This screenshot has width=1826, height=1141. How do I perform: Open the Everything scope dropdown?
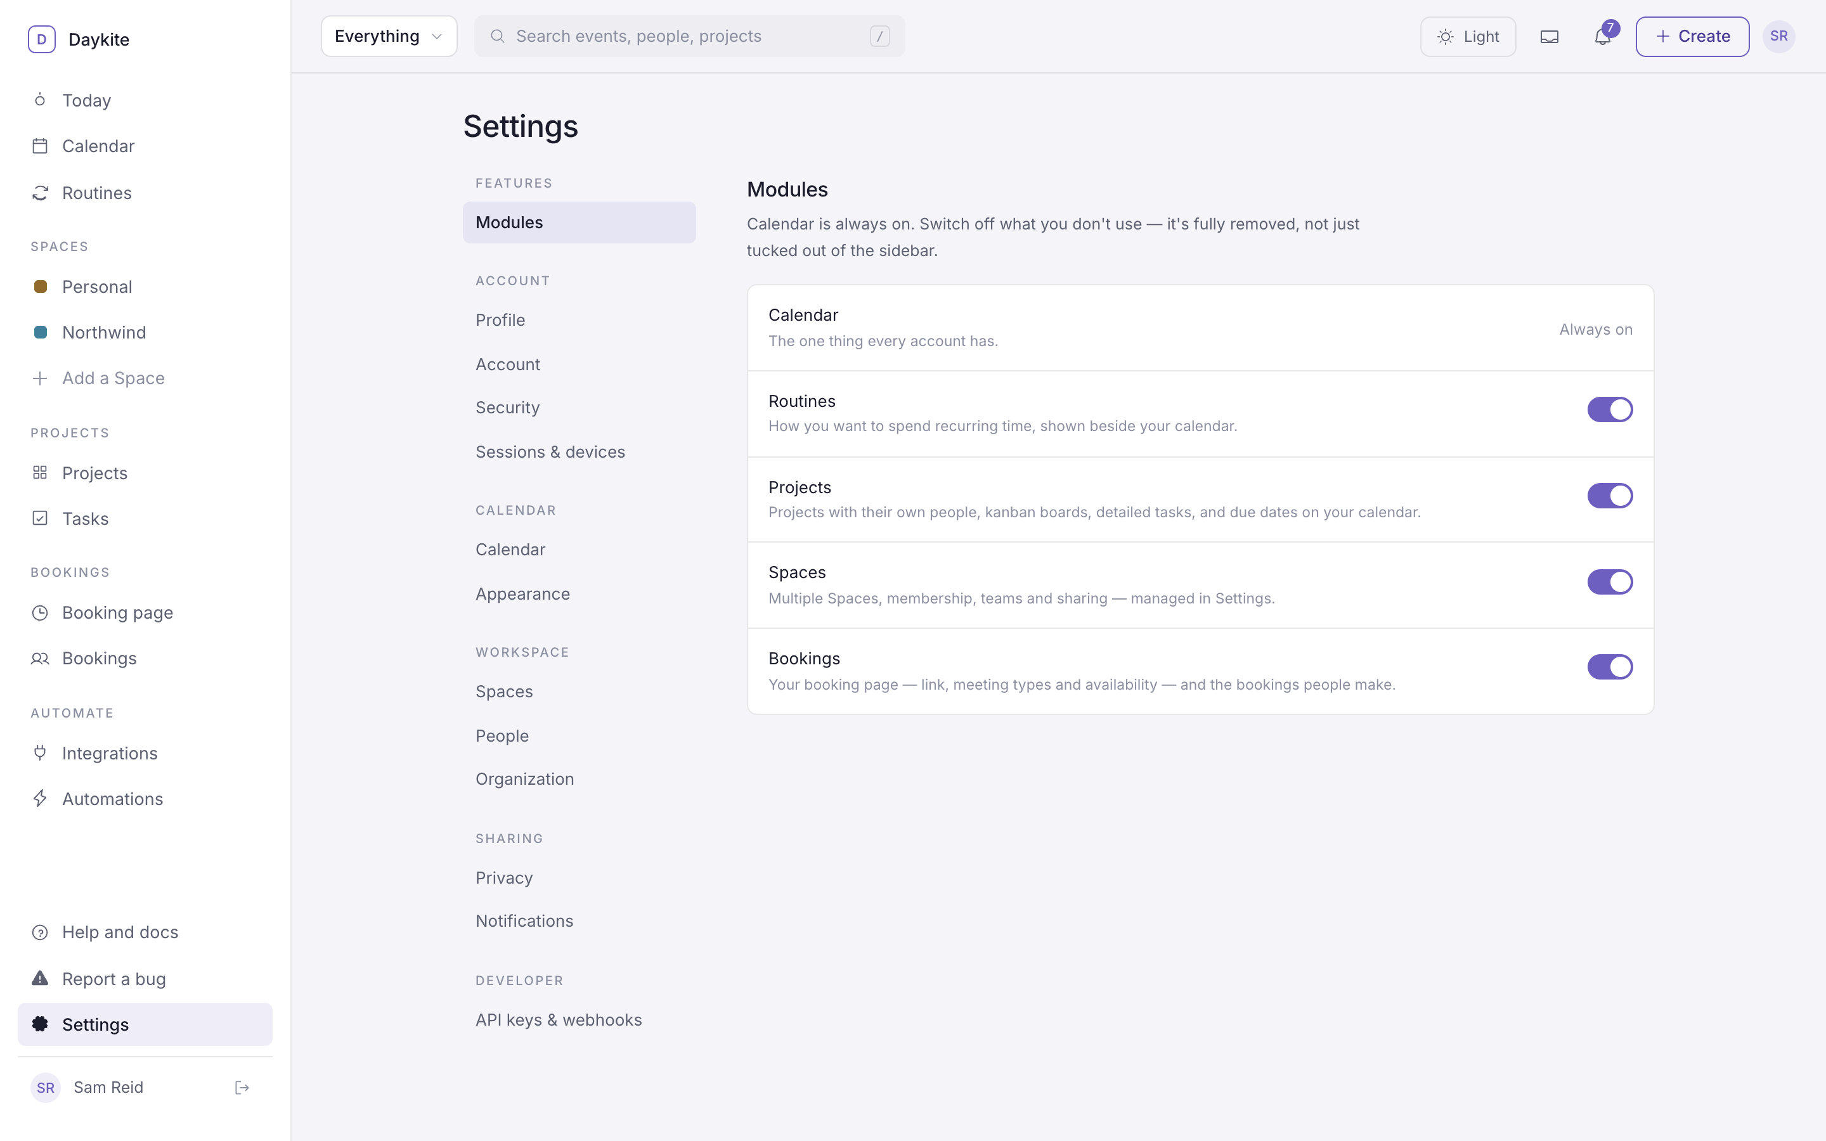tap(389, 36)
